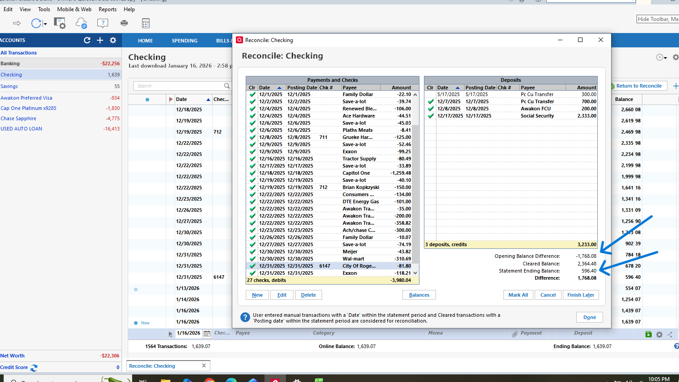Click the split transaction icon in the entry row

coord(670,334)
